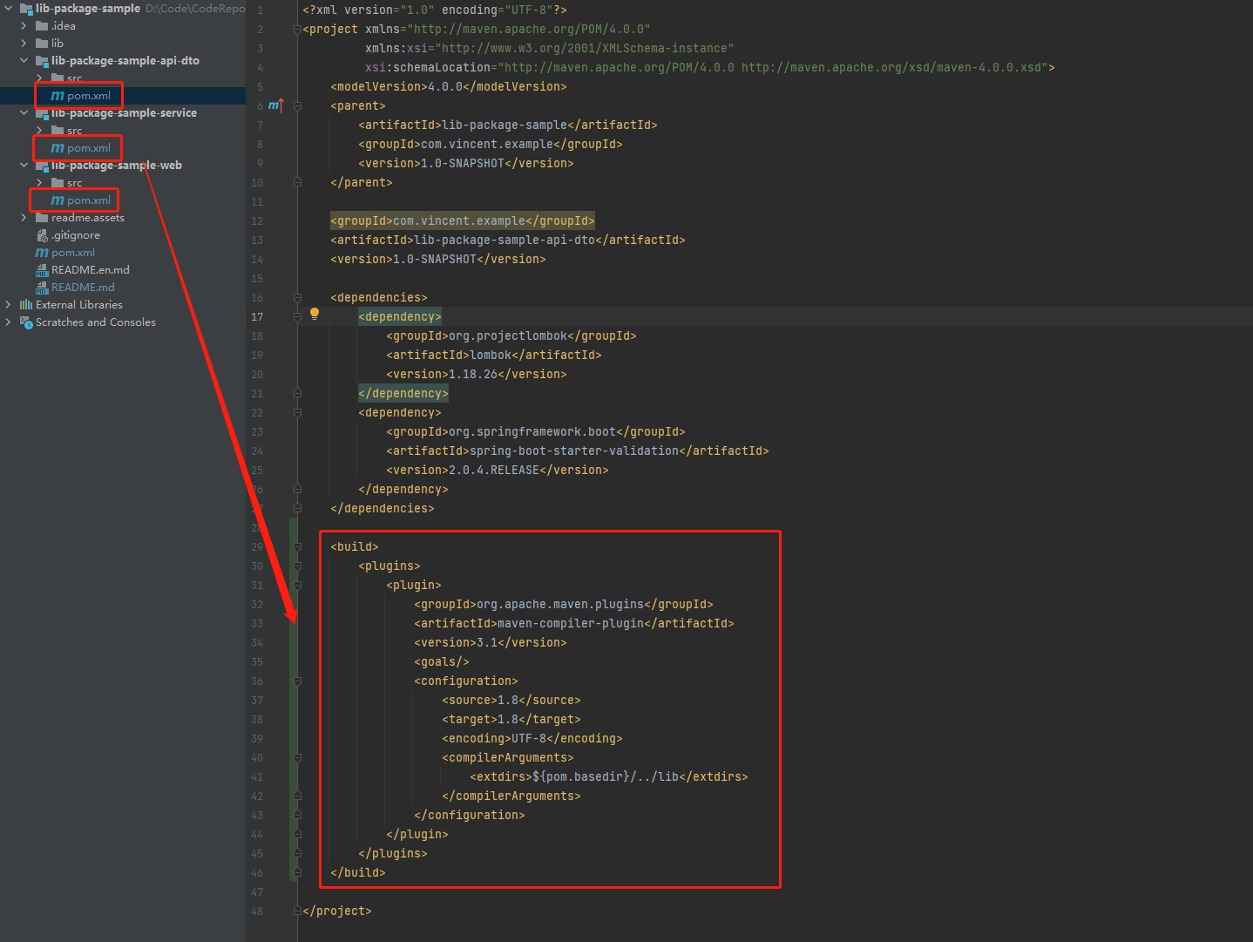This screenshot has width=1253, height=942.
Task: Expand the src folder under lib-package-sample-service
Action: tap(38, 130)
